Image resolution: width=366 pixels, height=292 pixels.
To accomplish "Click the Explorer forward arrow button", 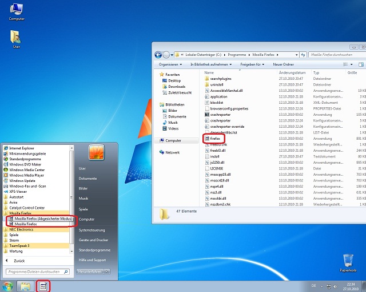I will (166, 55).
